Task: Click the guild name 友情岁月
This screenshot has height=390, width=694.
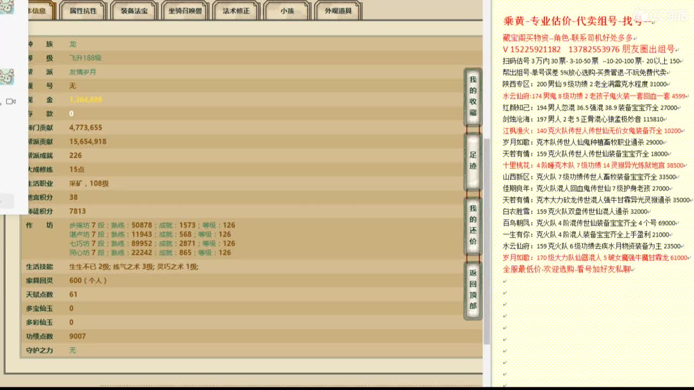Action: click(82, 72)
